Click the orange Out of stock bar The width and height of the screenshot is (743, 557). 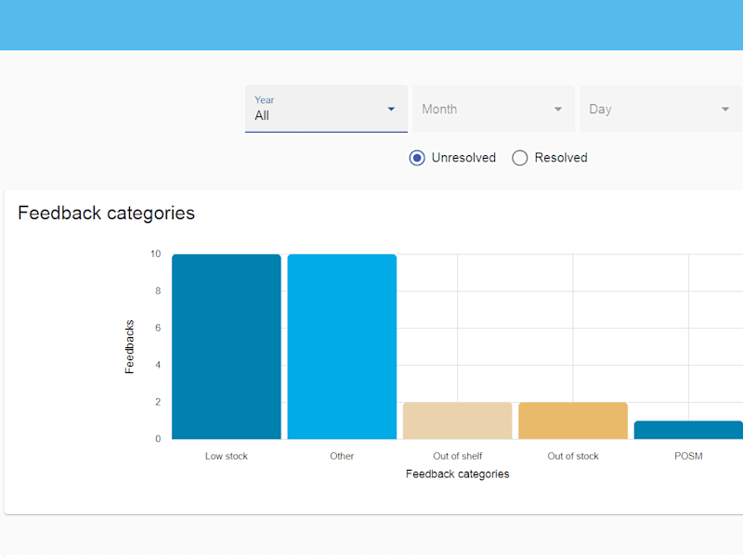573,421
